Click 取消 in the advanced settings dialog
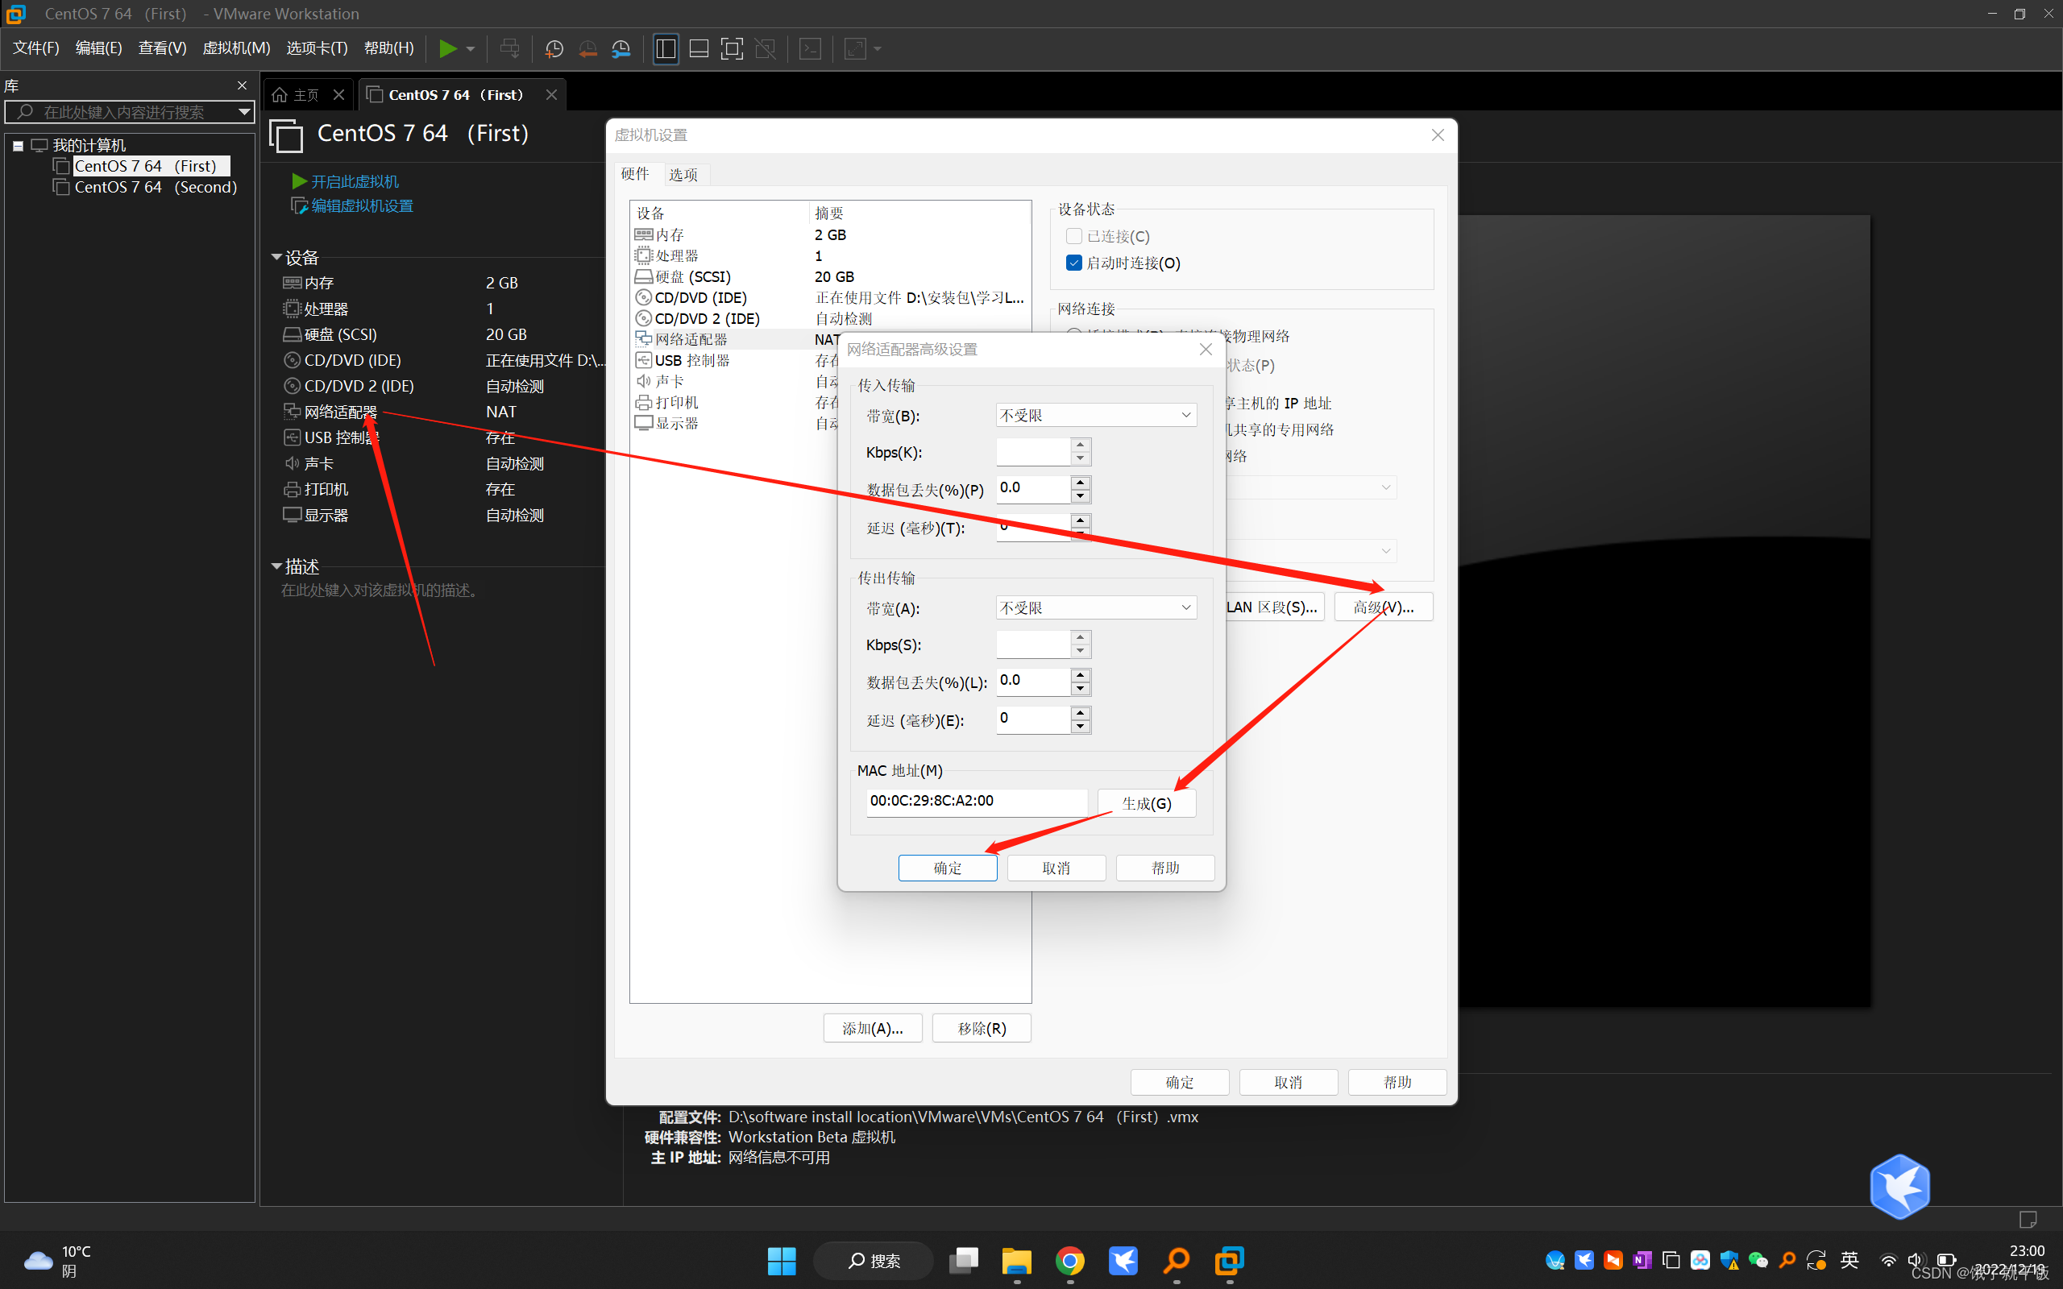 [1056, 868]
